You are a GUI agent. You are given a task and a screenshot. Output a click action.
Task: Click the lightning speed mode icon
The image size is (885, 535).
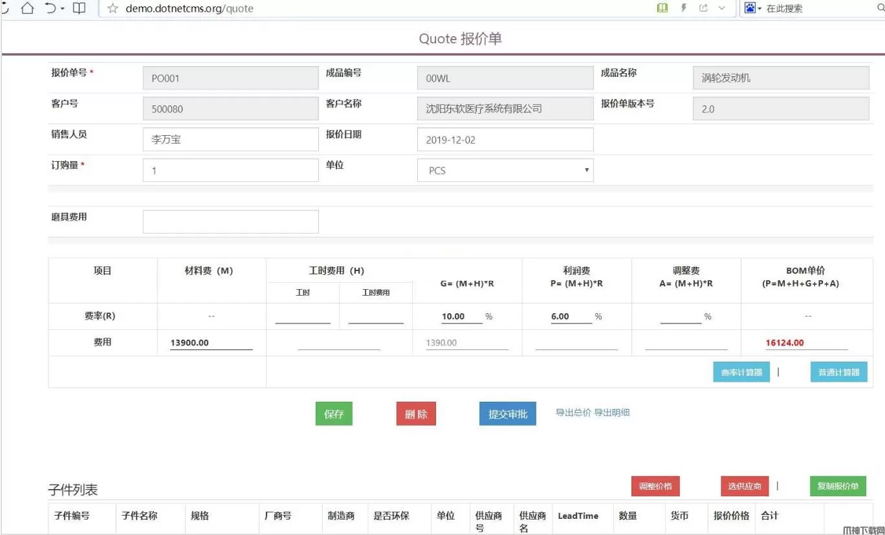point(683,8)
